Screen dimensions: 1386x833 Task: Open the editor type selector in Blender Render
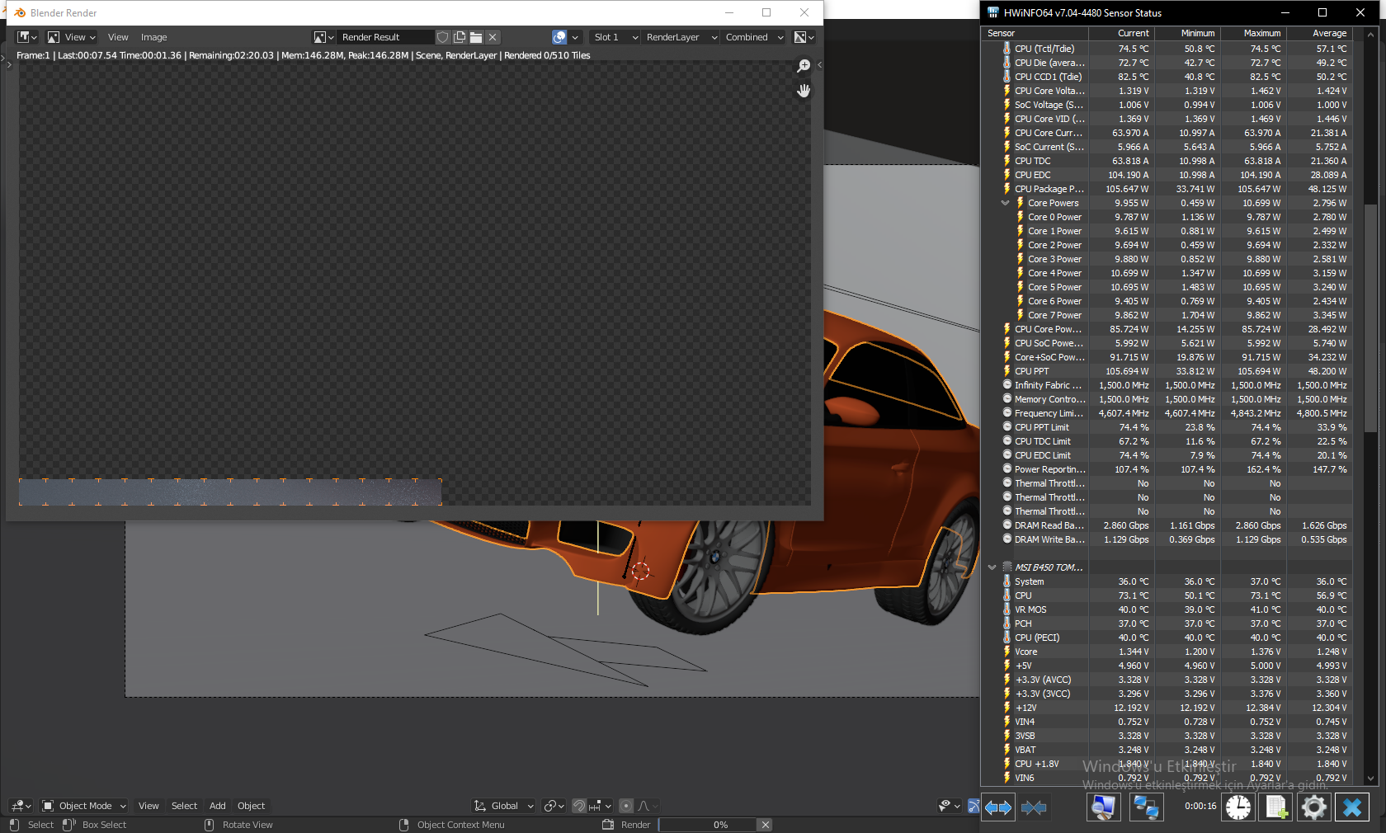27,37
